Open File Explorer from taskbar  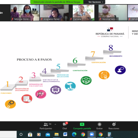(x=57, y=134)
